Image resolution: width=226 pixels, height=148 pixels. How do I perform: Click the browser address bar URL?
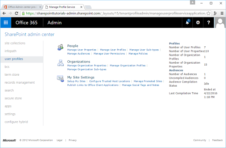(114, 14)
